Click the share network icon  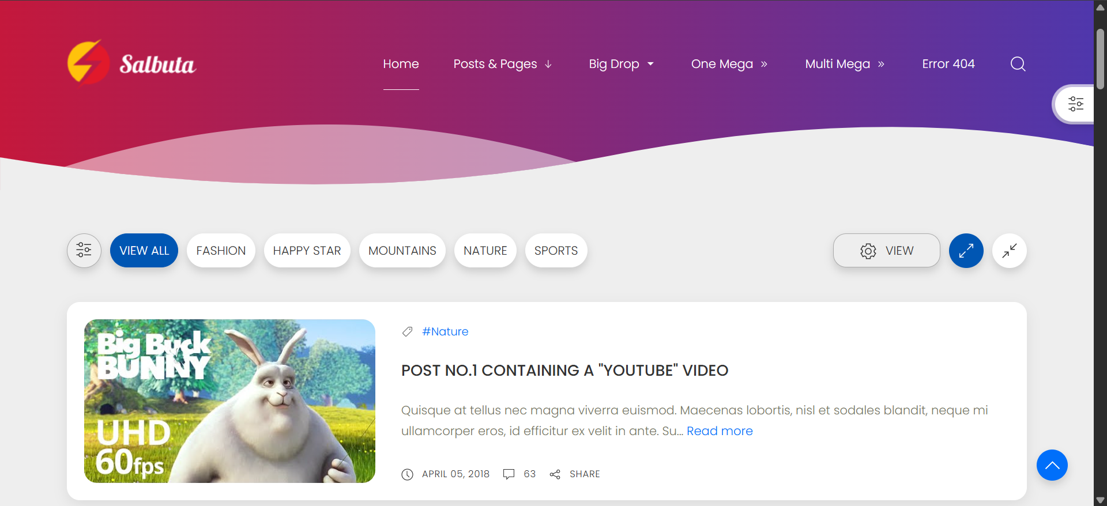(555, 474)
